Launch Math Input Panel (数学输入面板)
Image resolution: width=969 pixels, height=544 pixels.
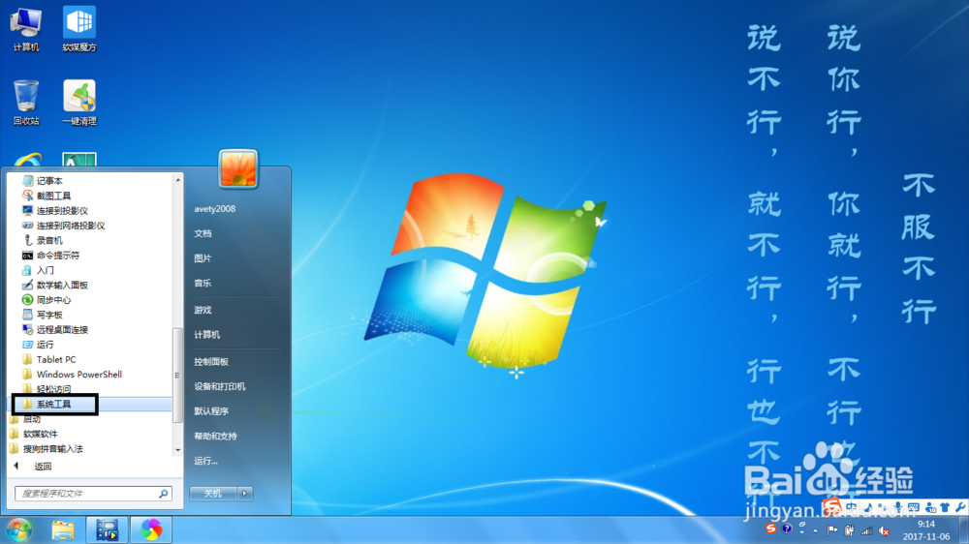pyautogui.click(x=55, y=285)
